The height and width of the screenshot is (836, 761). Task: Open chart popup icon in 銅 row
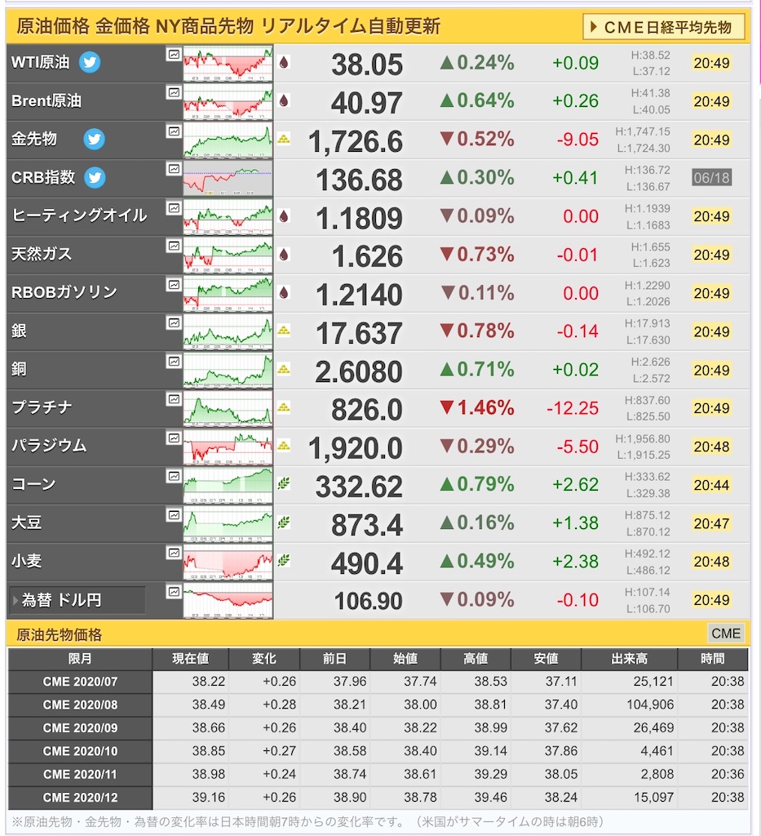(174, 361)
